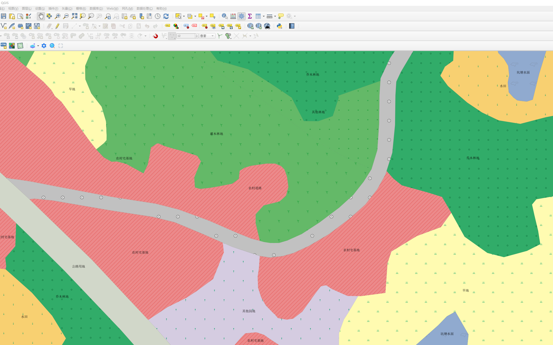Add an HTML annotation
Image resolution: width=553 pixels, height=345 pixels.
[x=4, y=46]
